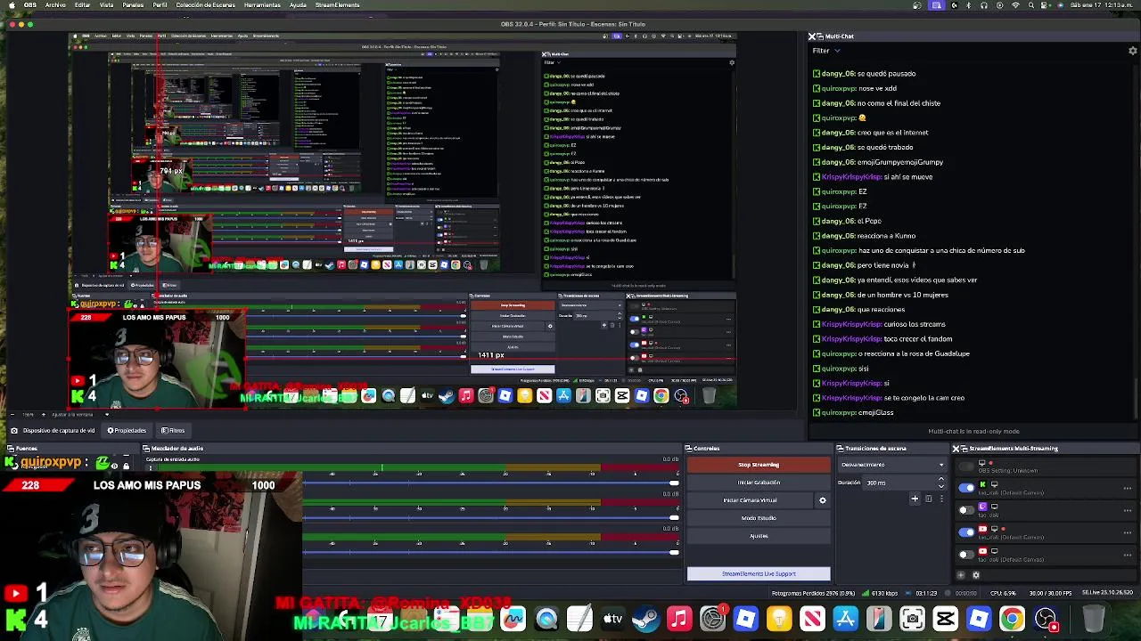Screen dimensions: 1141x641
Task: Enable the Twitch streaming destination toggle
Action: point(966,510)
